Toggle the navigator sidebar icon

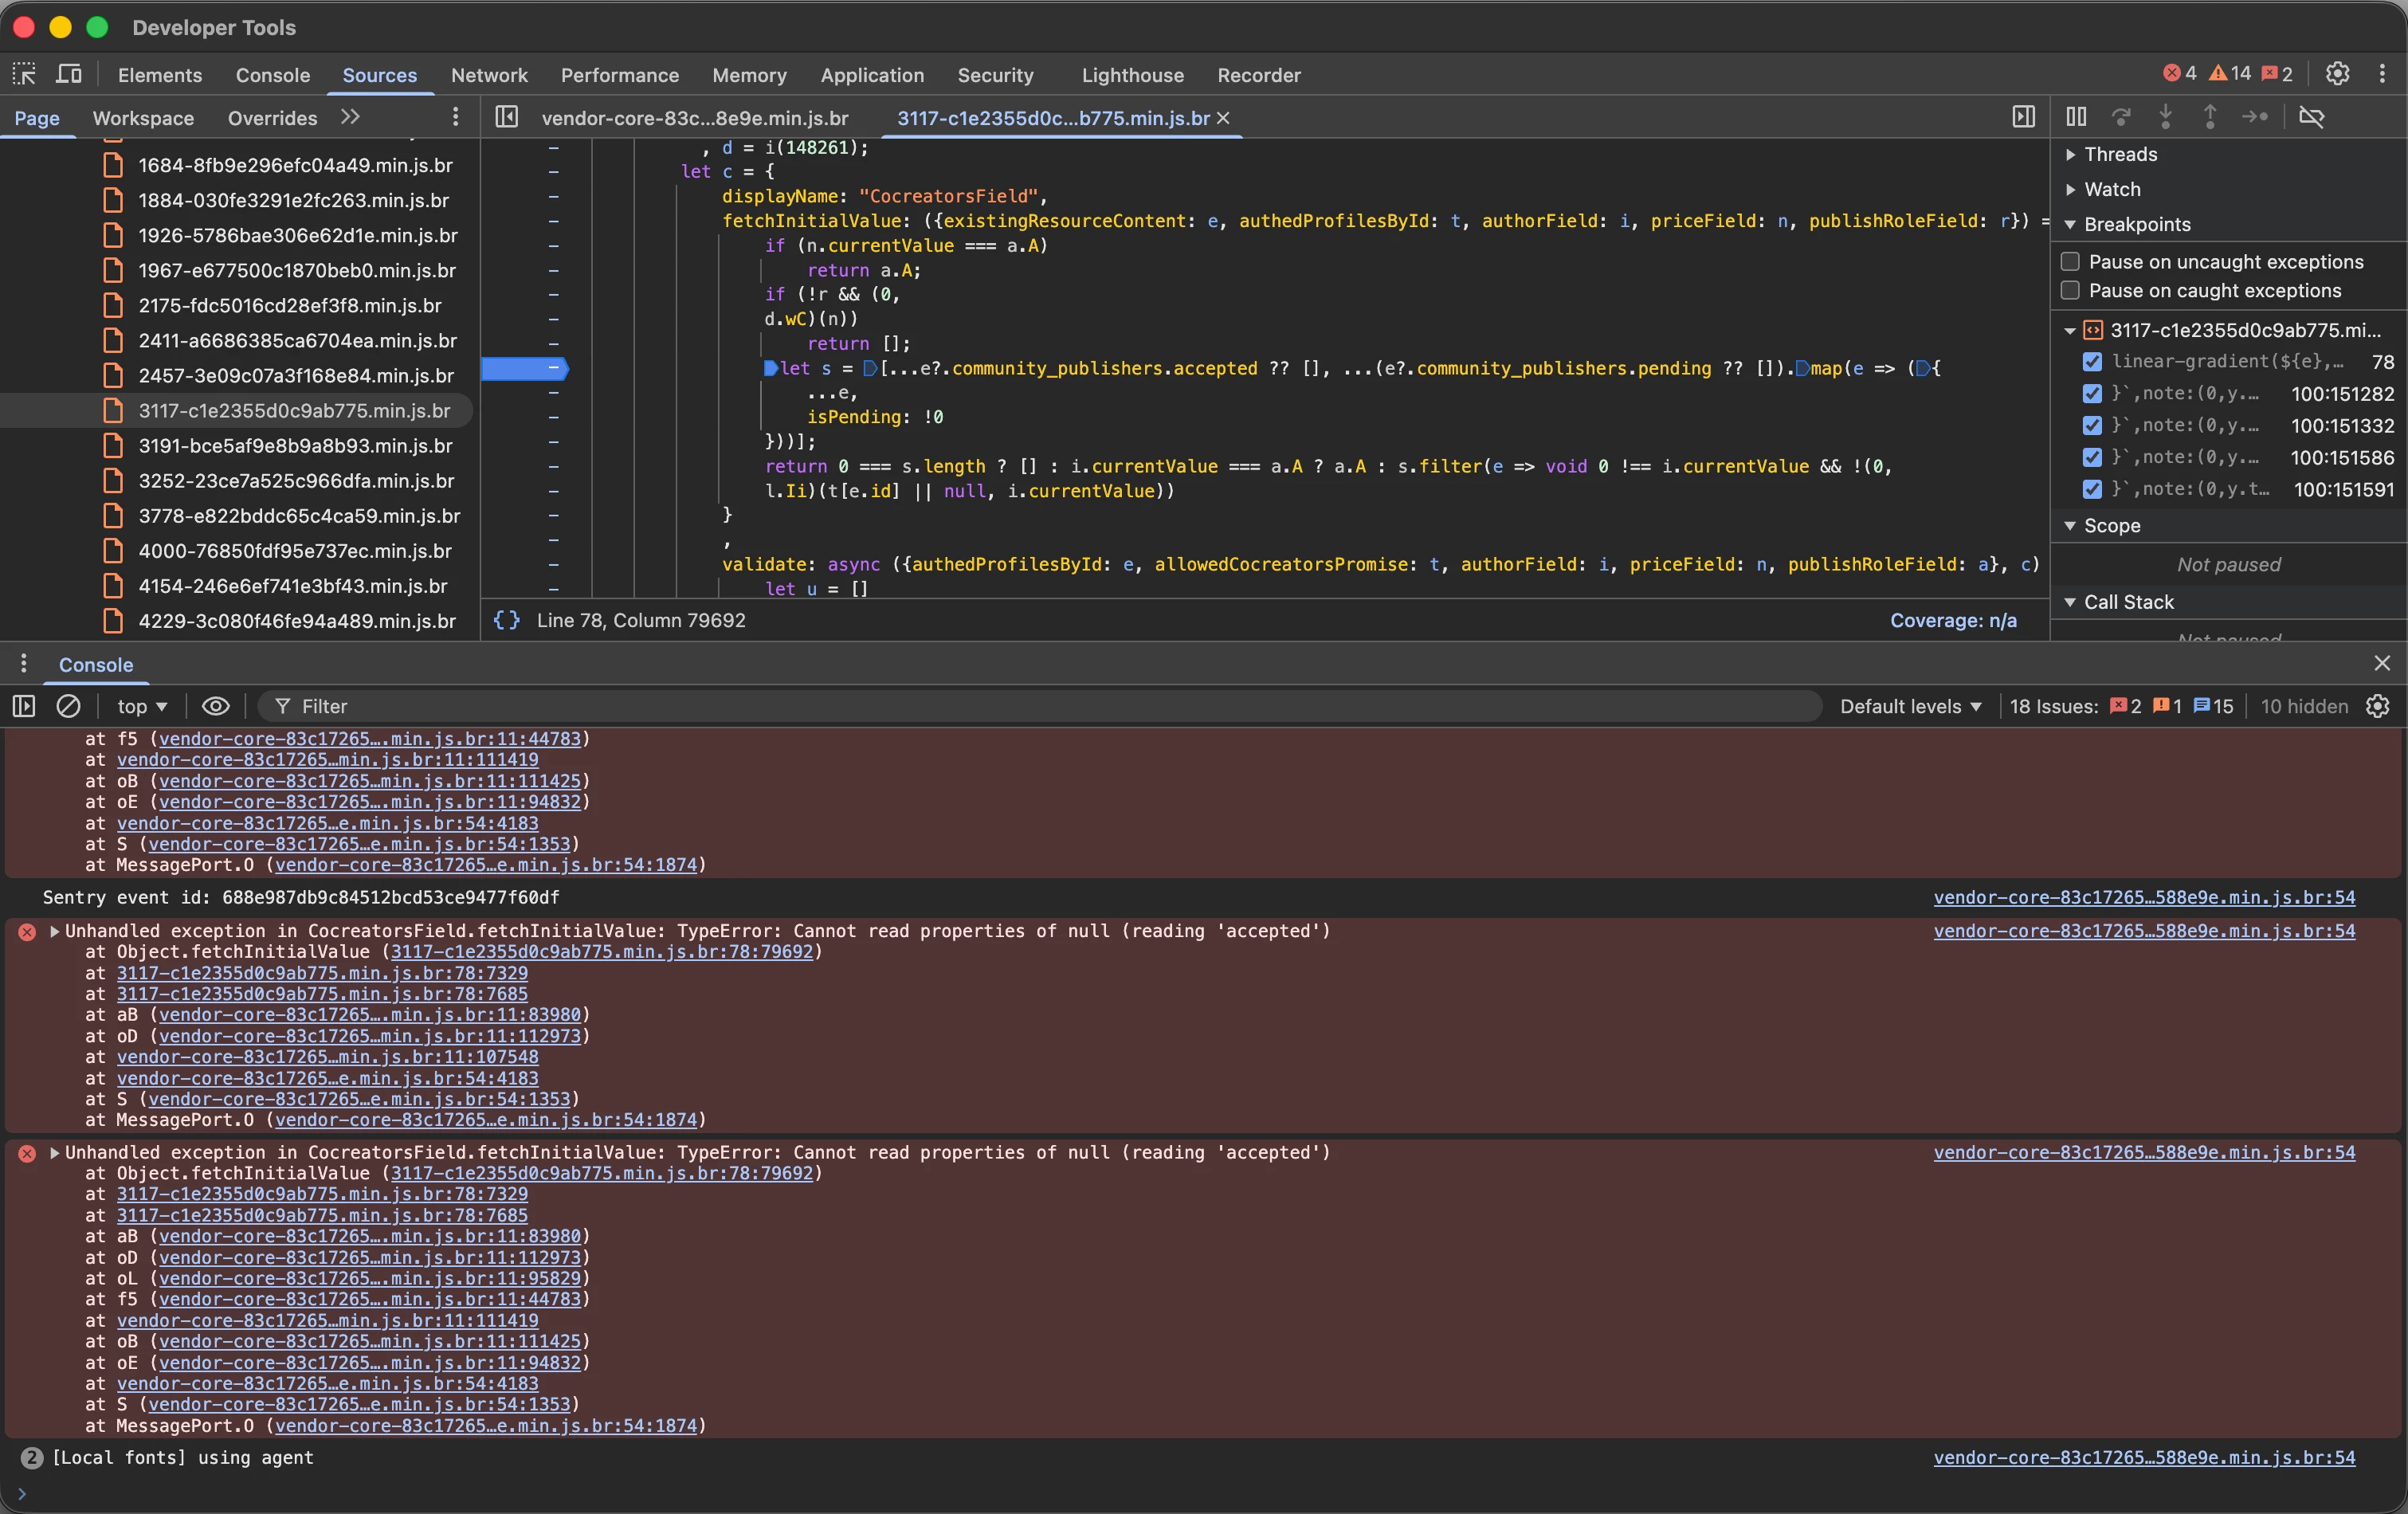click(x=507, y=117)
